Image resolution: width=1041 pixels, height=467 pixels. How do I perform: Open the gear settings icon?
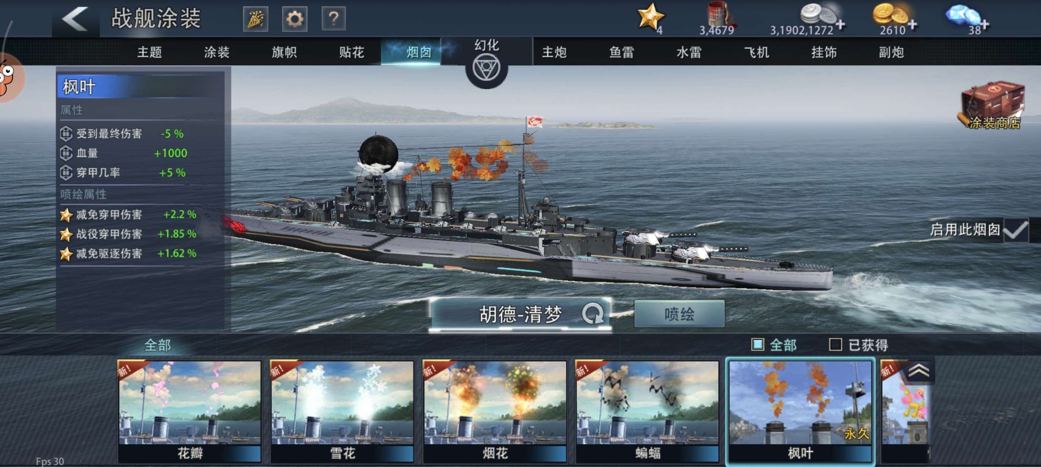coord(294,19)
